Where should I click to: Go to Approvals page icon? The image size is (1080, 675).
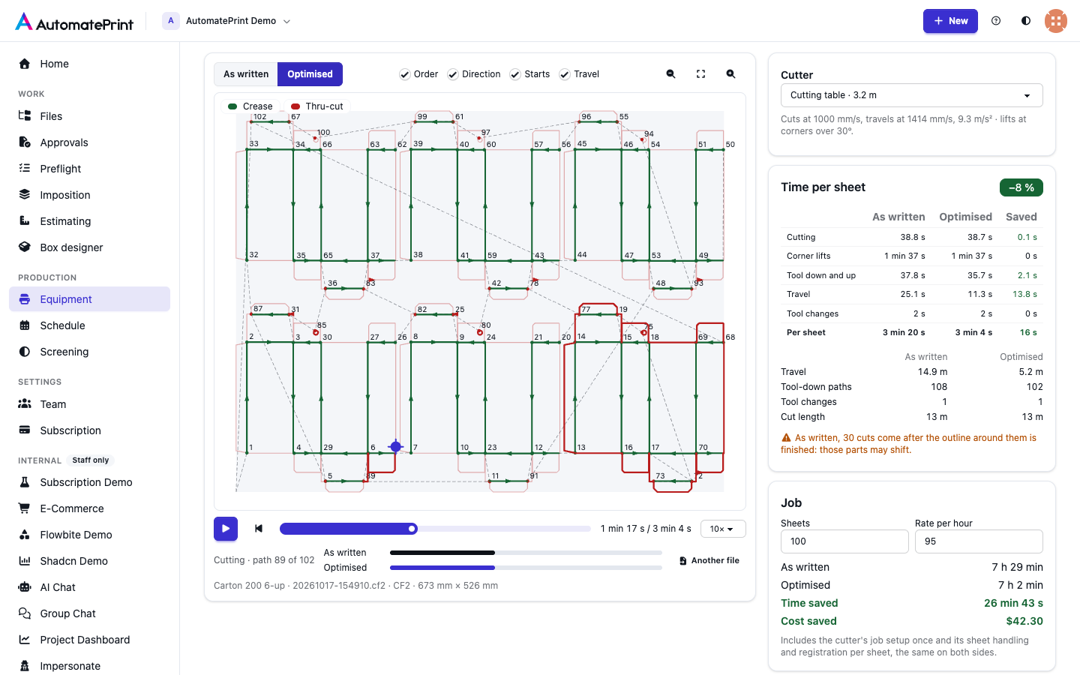point(25,142)
